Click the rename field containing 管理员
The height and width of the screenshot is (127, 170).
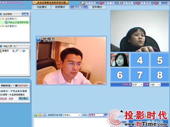(x=96, y=115)
